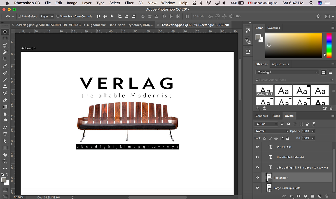
Task: Select the Crop tool
Action: (5, 59)
